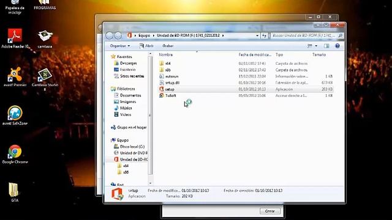Screen dimensions: 392x220
Task: Expand Equipo breadcrumb arrow in address bar
Action: (154, 35)
